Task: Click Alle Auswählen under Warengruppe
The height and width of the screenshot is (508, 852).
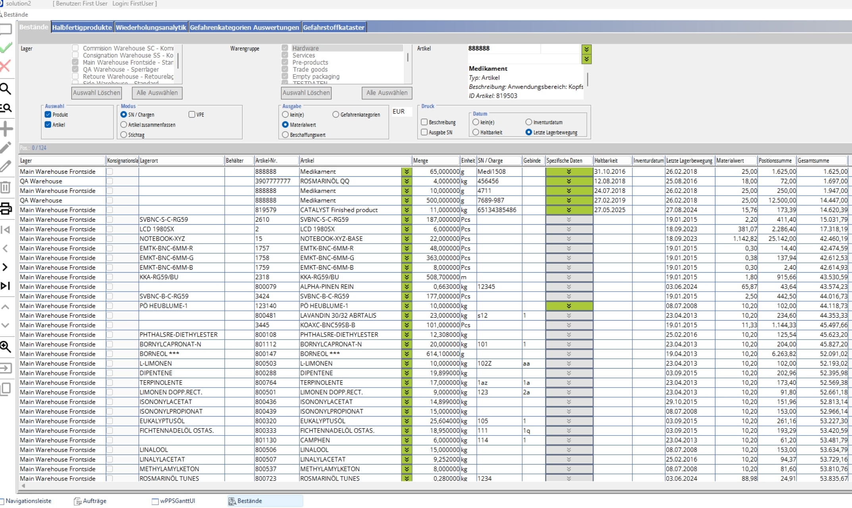Action: point(387,93)
